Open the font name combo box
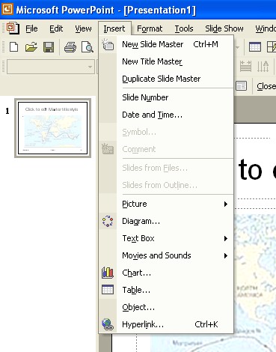Screen dimensions: 276x352 [x=51, y=67]
